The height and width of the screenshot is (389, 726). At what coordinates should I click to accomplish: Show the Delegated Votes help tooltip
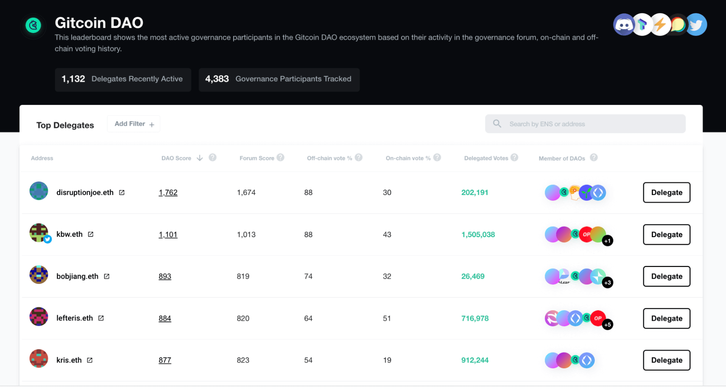[515, 158]
